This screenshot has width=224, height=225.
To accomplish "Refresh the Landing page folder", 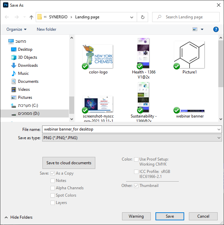I will 142,17.
